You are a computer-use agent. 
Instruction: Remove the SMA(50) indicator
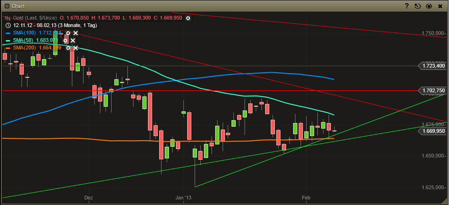(x=73, y=41)
